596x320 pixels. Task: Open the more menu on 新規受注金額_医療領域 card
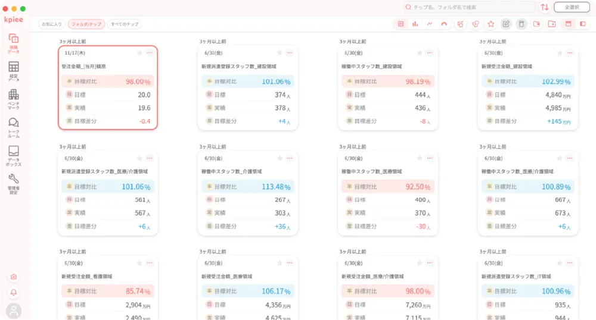tap(290, 263)
